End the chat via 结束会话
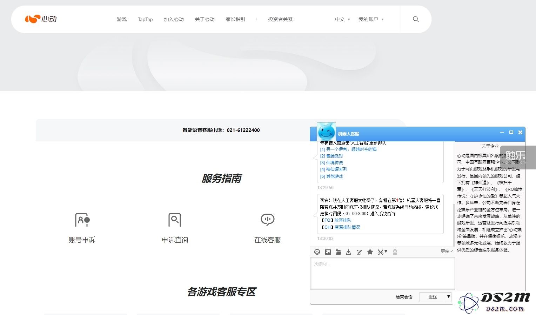This screenshot has height=315, width=536. click(x=404, y=297)
